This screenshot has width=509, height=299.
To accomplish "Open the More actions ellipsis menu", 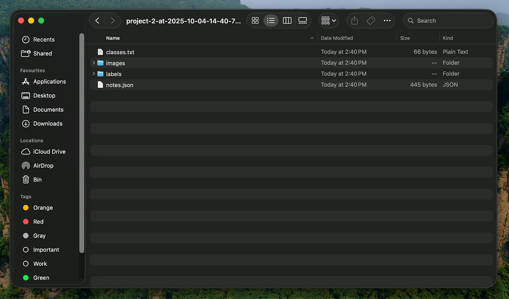I will pos(387,21).
